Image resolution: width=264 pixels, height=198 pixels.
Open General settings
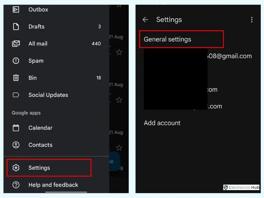tap(168, 39)
